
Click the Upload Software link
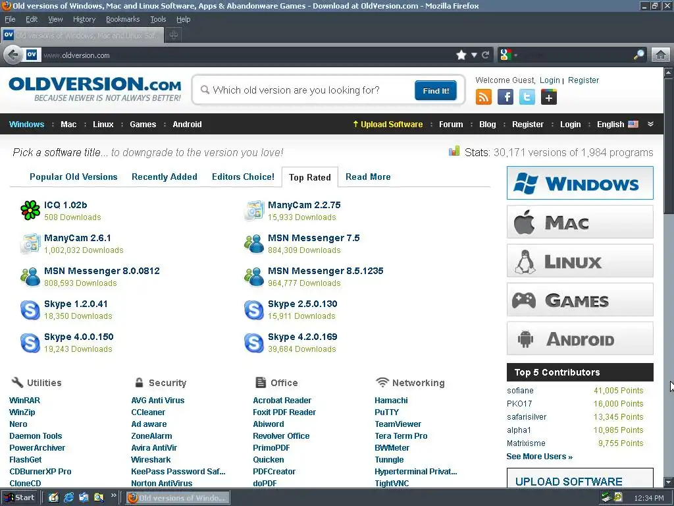(x=388, y=124)
